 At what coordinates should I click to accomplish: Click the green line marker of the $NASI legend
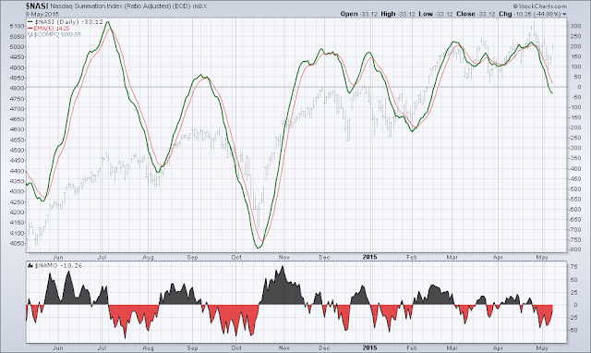[30, 22]
